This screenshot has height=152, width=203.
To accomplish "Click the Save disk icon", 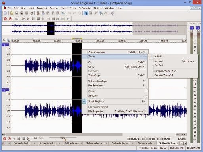I will pyautogui.click(x=17, y=13).
